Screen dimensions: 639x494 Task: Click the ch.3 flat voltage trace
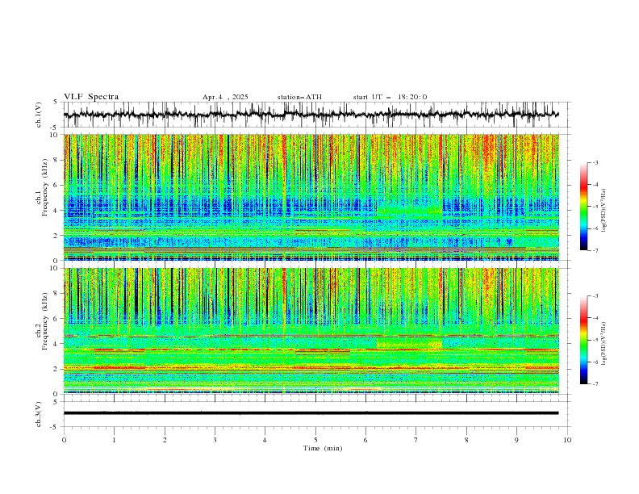[311, 413]
